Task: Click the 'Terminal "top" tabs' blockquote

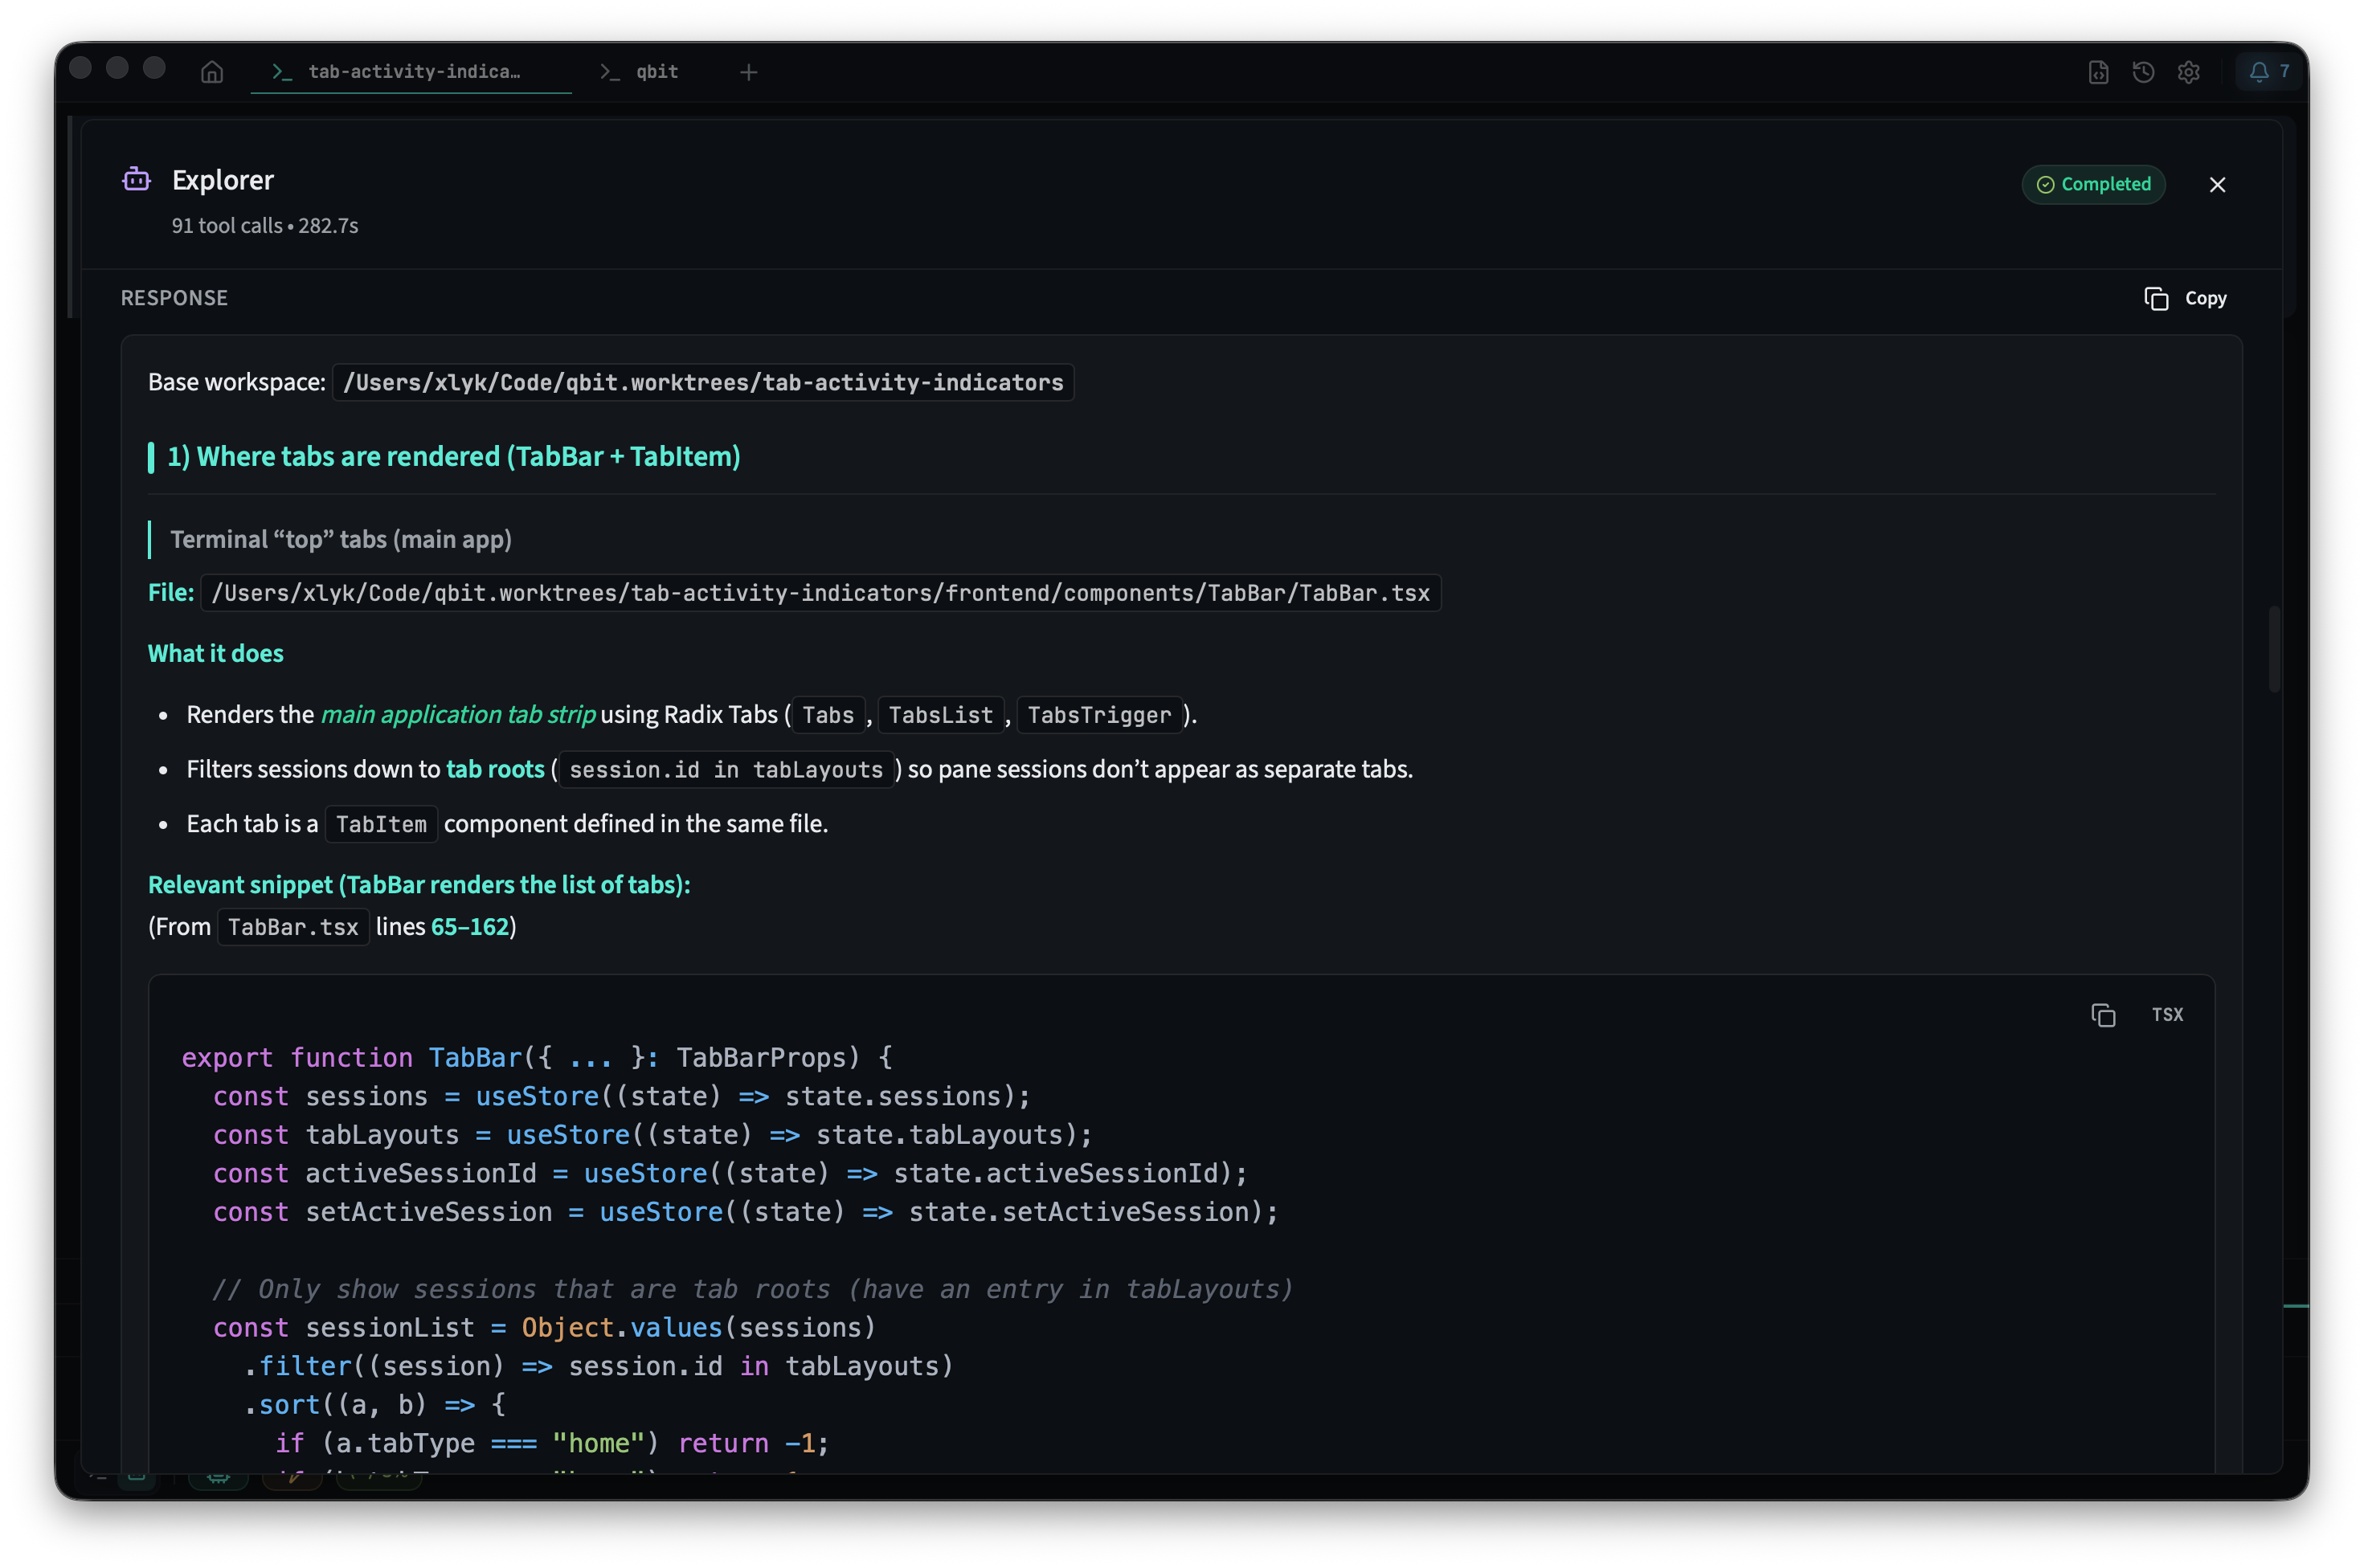Action: coord(340,540)
